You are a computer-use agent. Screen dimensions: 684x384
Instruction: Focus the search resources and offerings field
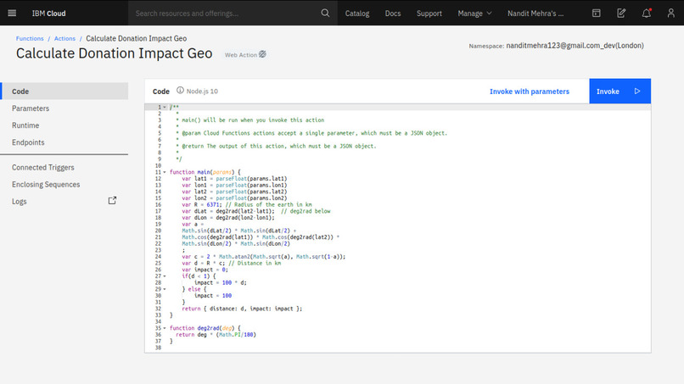(225, 13)
